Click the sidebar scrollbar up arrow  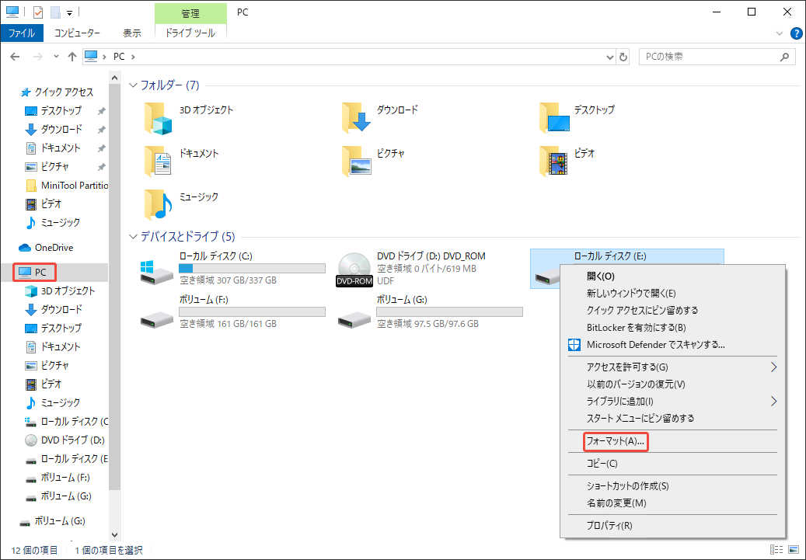click(x=114, y=78)
